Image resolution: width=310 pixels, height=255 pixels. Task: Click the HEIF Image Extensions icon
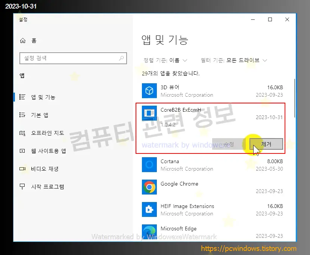pos(149,209)
